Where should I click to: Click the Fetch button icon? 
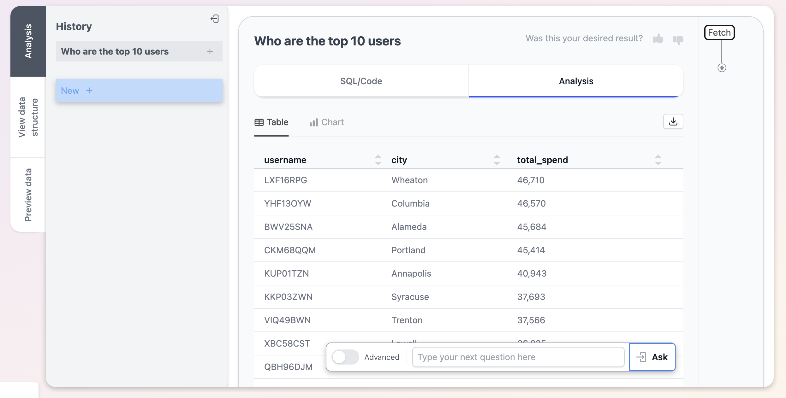coord(719,32)
